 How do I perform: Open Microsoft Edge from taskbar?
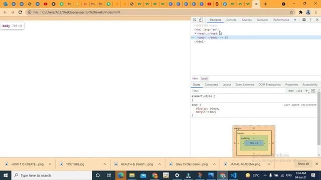[x=120, y=175]
